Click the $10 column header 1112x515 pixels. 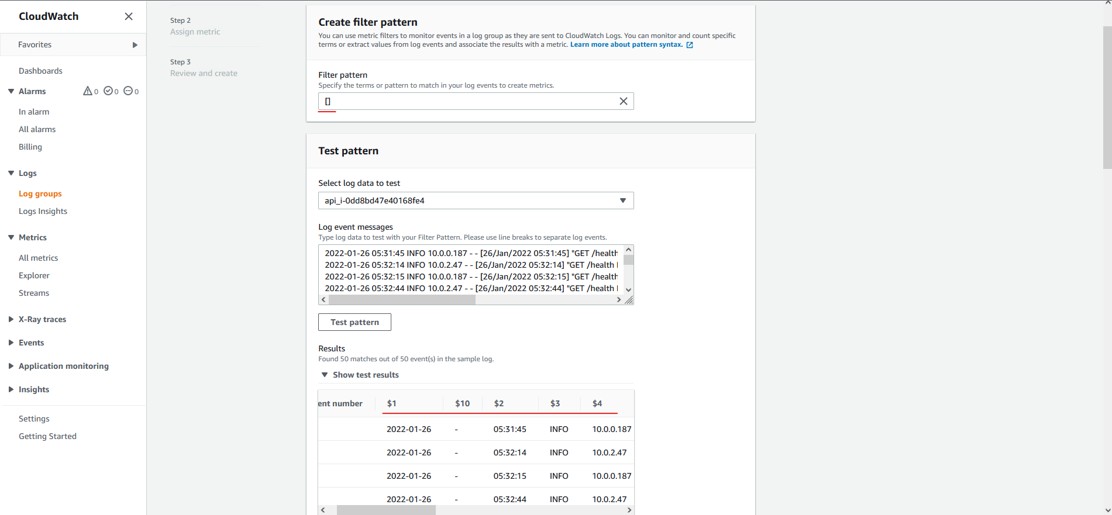tap(463, 403)
